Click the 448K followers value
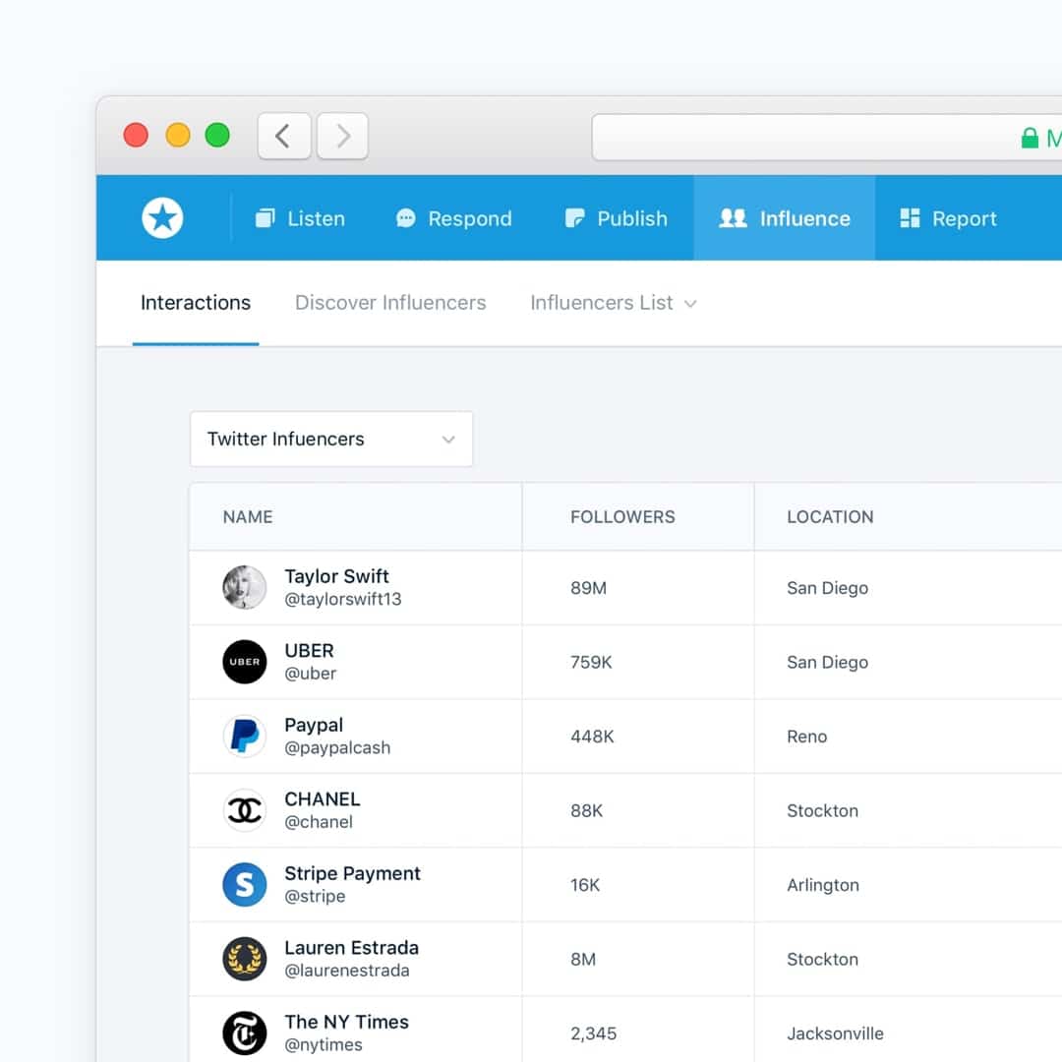 592,737
